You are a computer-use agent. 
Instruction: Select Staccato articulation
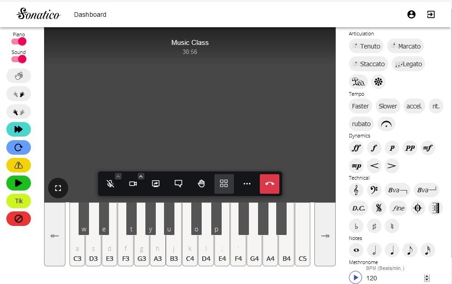[x=368, y=64]
